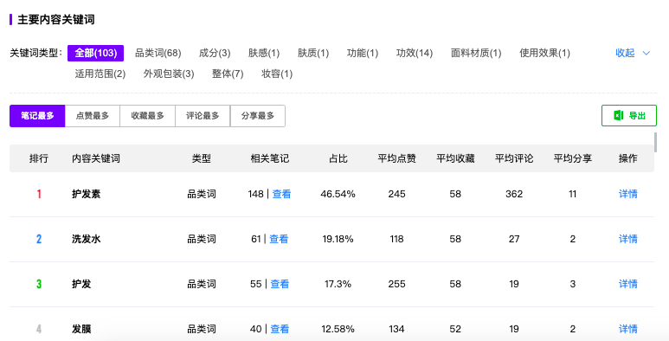669x341 pixels.
Task: Click the 19.18% ratio value
Action: pos(338,239)
